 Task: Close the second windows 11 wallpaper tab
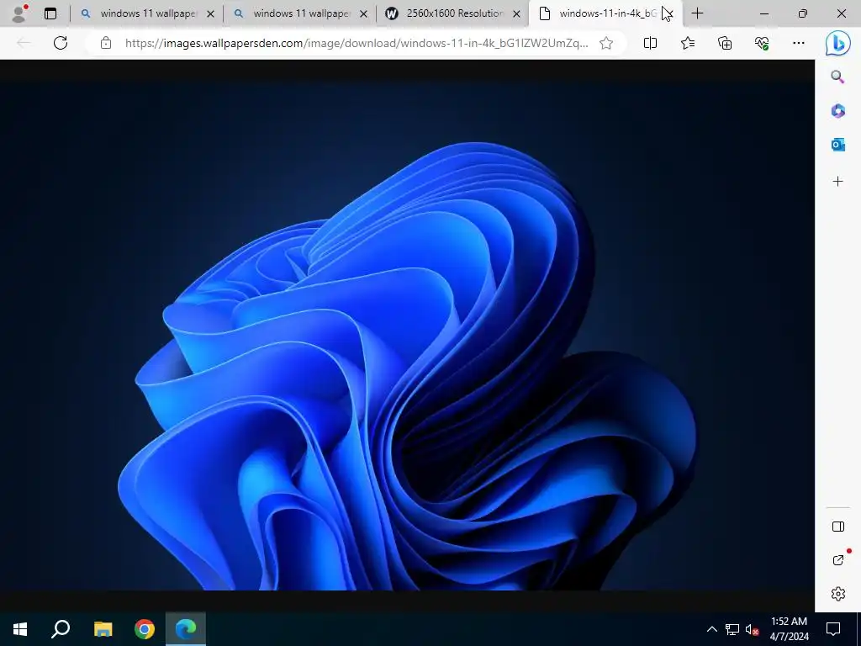pyautogui.click(x=363, y=14)
